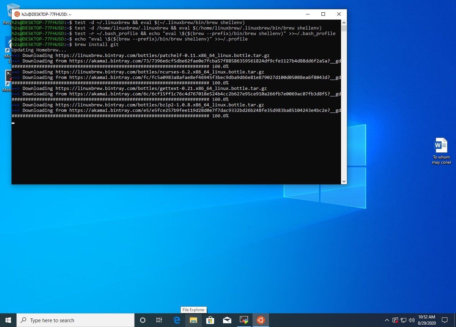
Task: Launch Microsoft Edge from the taskbar
Action: [x=176, y=320]
